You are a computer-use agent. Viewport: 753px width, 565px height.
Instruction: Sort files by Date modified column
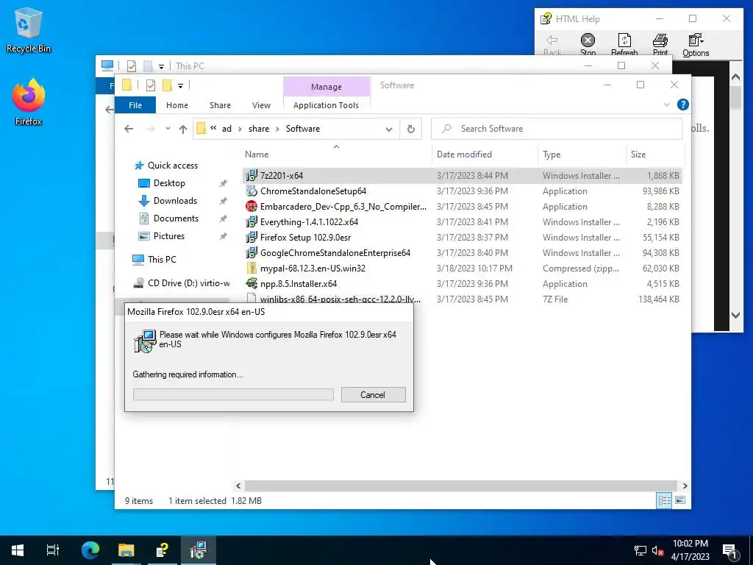tap(484, 154)
